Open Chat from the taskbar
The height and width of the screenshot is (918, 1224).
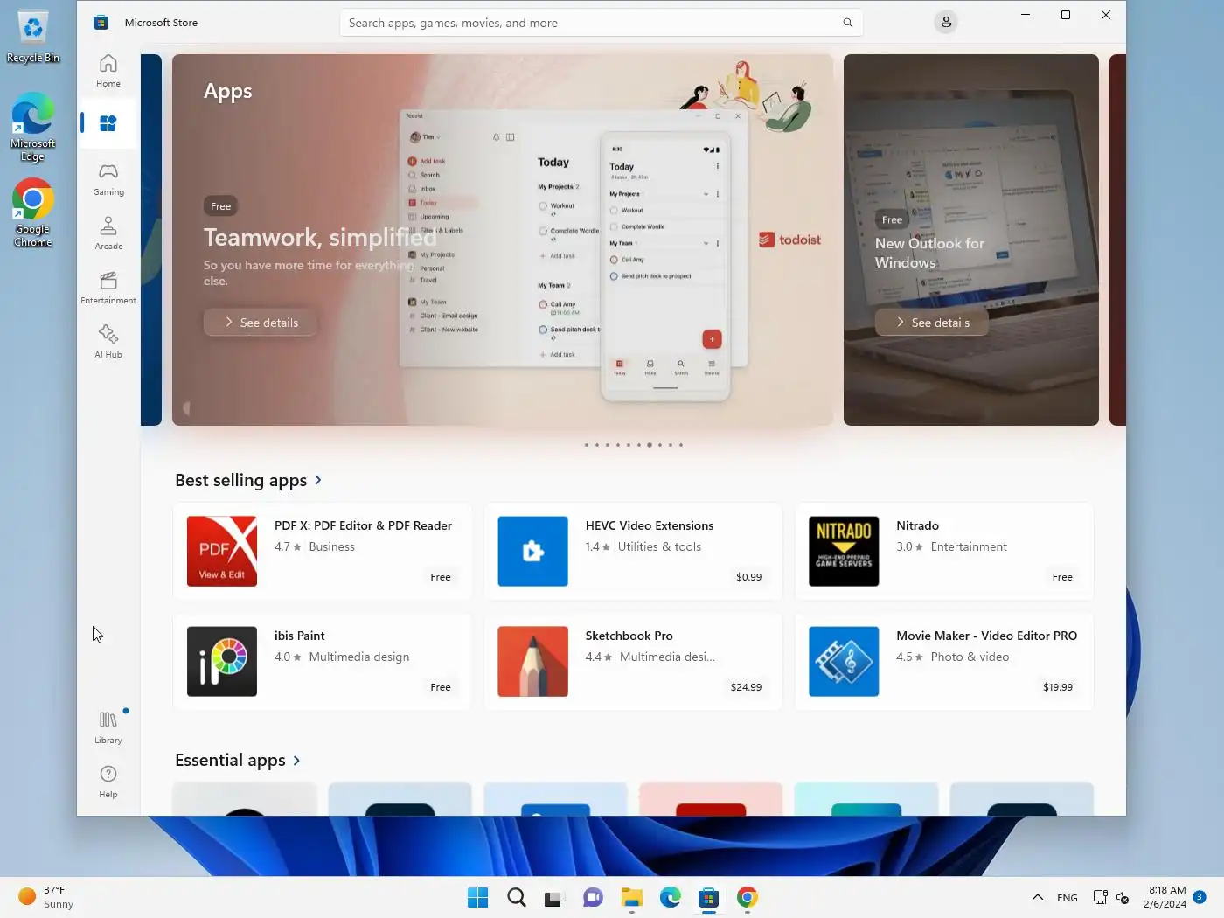pyautogui.click(x=593, y=898)
